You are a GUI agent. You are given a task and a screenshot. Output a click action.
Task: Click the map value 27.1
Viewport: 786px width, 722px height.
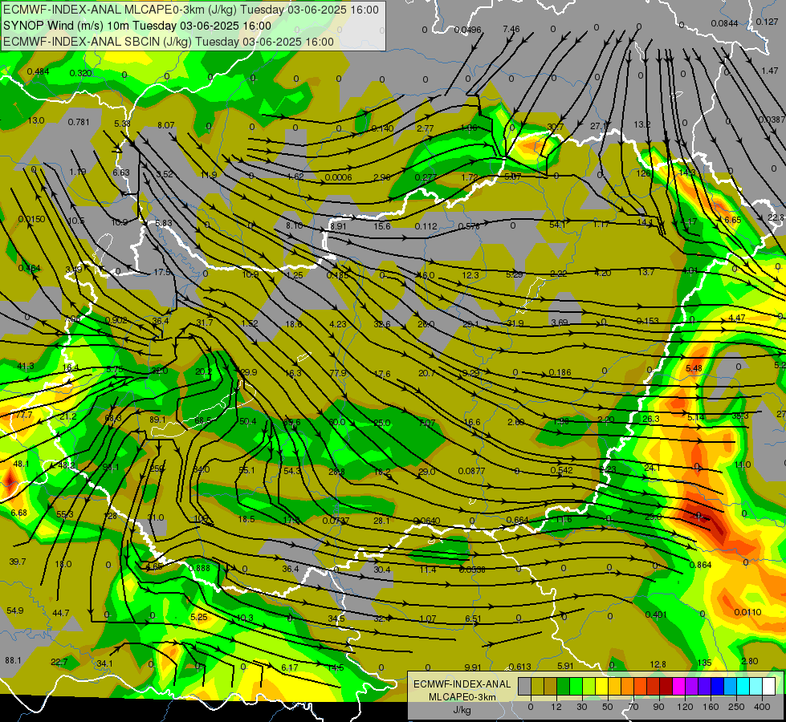tap(598, 126)
